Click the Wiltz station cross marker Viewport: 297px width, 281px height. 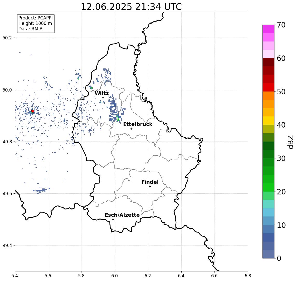pyautogui.click(x=103, y=98)
